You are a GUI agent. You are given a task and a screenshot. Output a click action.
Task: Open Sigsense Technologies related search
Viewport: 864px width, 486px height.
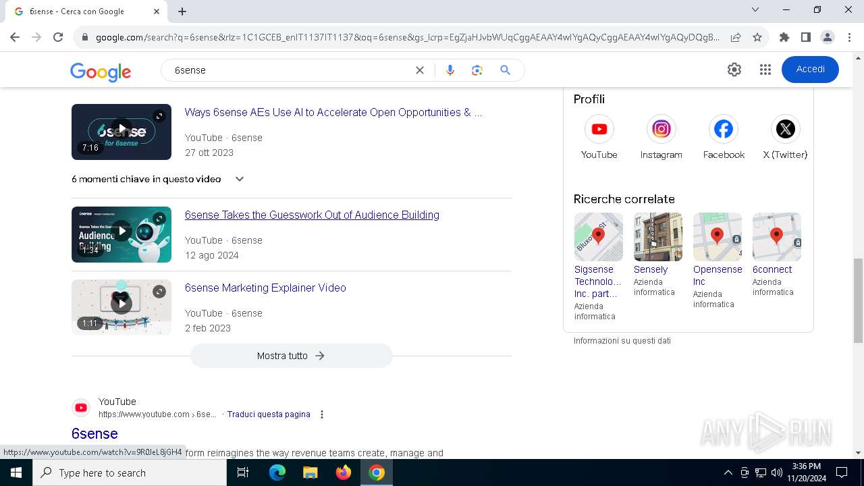(x=598, y=266)
